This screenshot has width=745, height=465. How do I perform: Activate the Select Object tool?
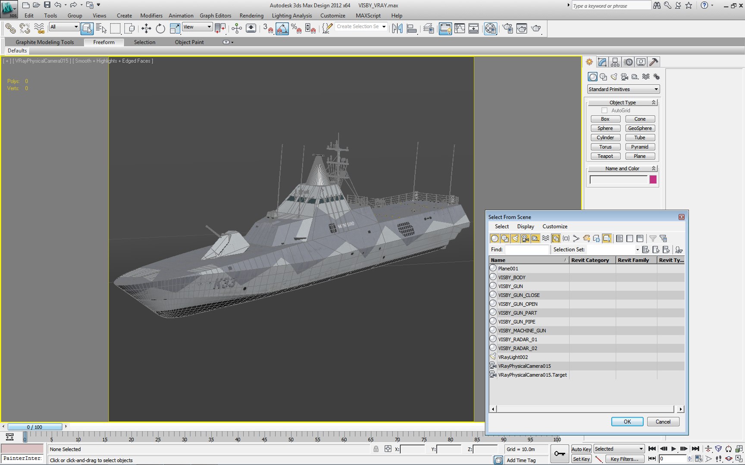[x=87, y=28]
